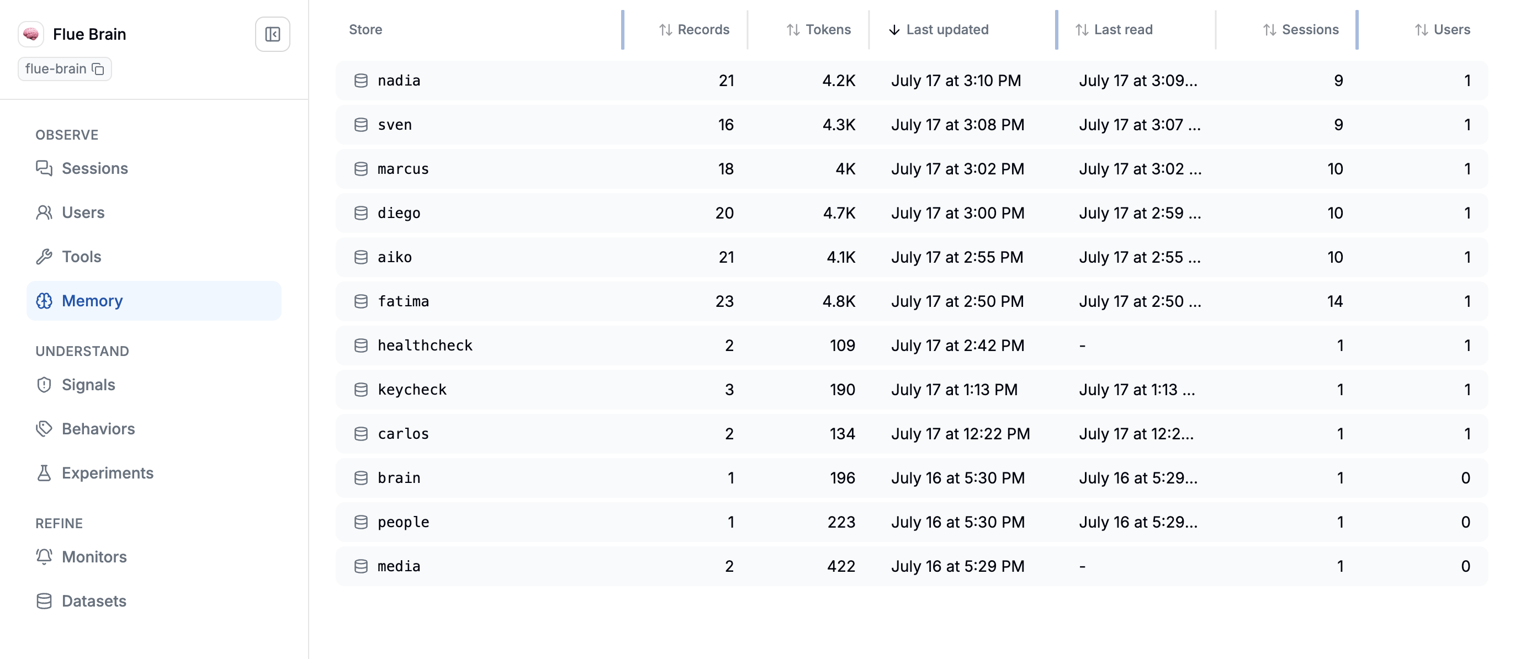The image size is (1515, 659).
Task: Copy the flue-brain project ID
Action: 98,69
